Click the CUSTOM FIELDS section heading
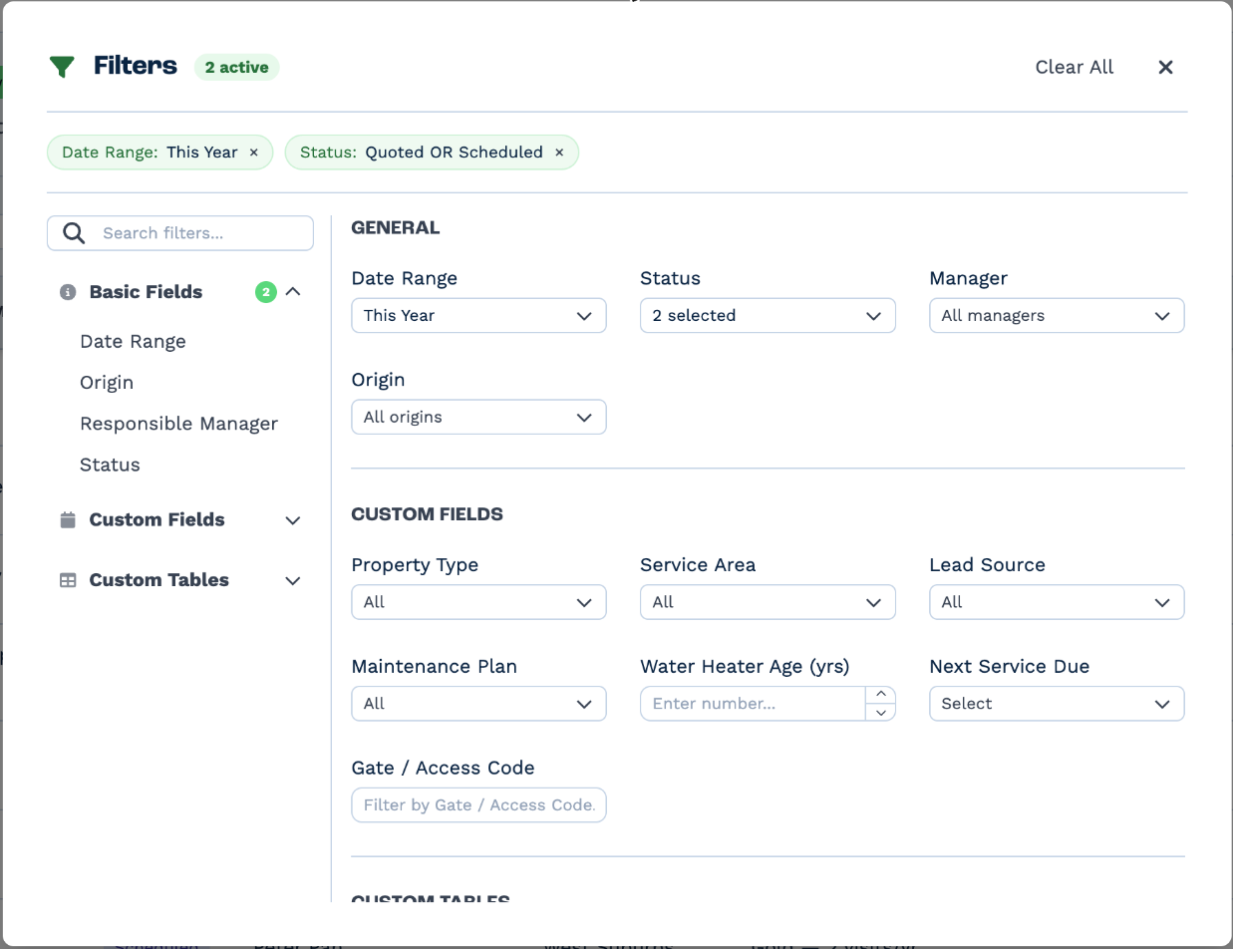 click(x=428, y=514)
